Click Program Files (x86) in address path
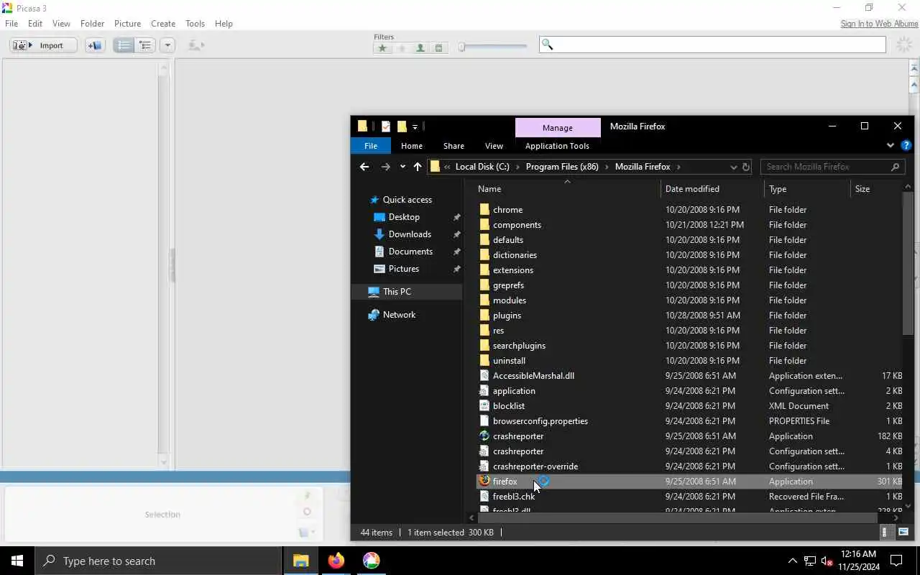 (x=562, y=167)
